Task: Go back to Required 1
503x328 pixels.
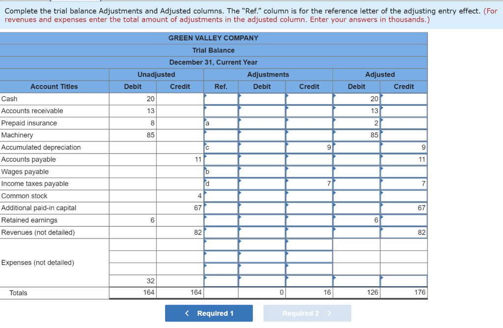Action: 209,313
